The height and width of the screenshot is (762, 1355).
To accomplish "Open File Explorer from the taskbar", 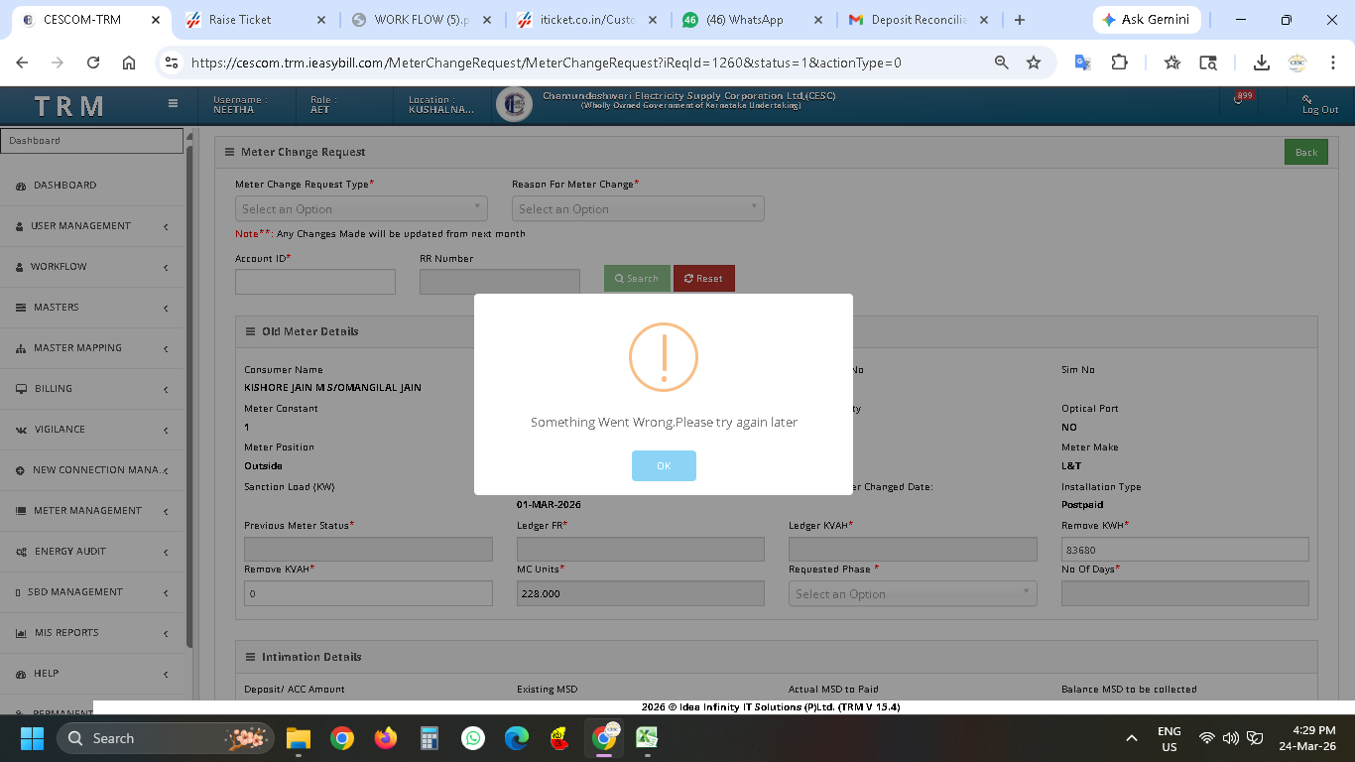I will [299, 738].
